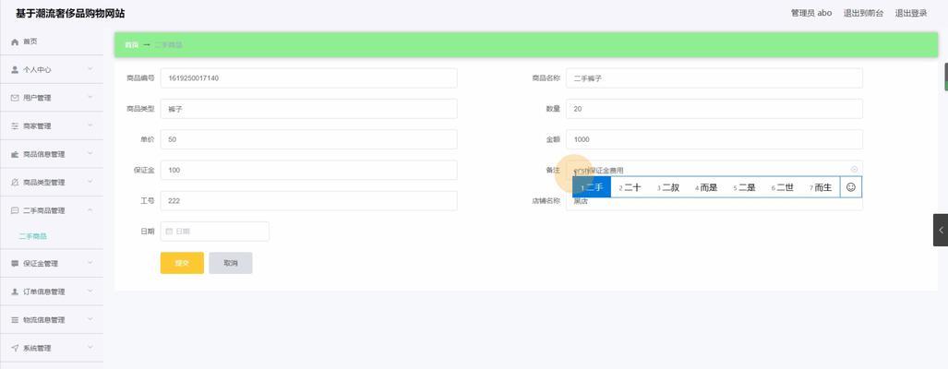
Task: Click the list icon for 物流信息管理
Action: click(x=15, y=320)
